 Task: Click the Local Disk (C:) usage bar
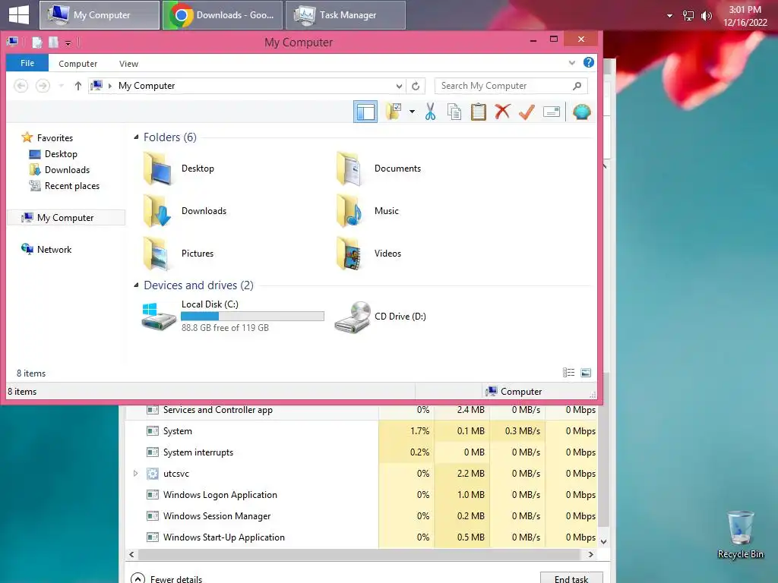pos(252,317)
